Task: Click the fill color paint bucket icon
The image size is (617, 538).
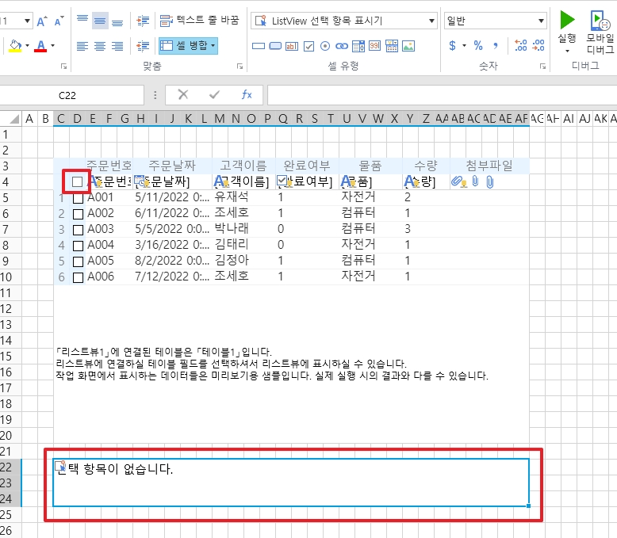Action: pyautogui.click(x=15, y=46)
